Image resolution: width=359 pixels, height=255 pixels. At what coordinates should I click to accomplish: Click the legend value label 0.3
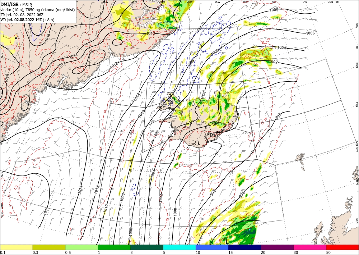(35, 252)
